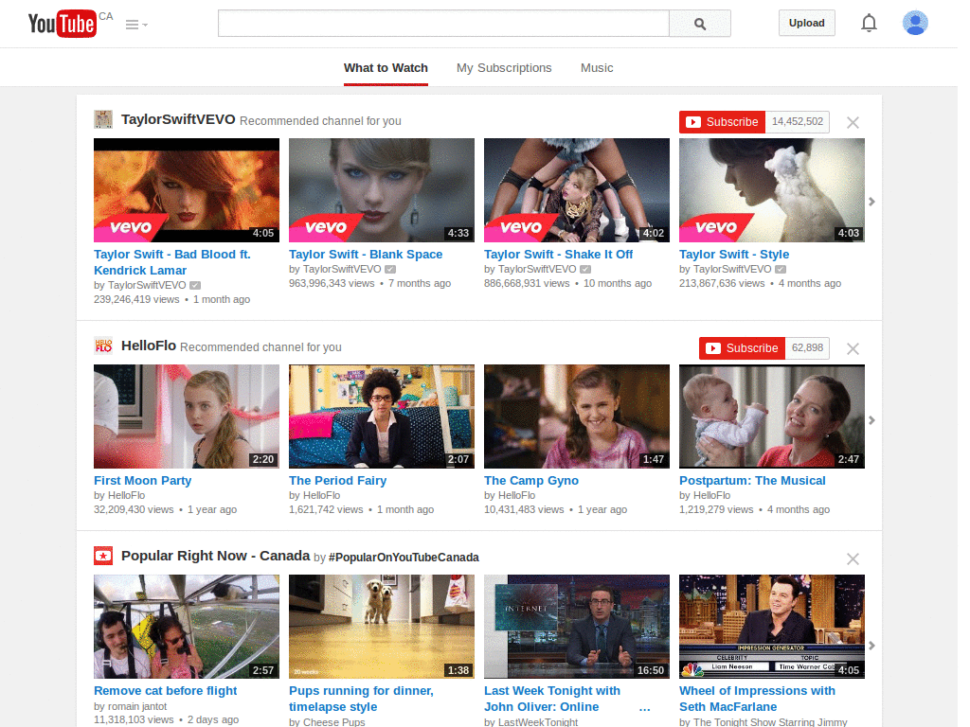Viewport: 970px width, 727px height.
Task: Open the HelloFlo channel title
Action: pos(149,346)
